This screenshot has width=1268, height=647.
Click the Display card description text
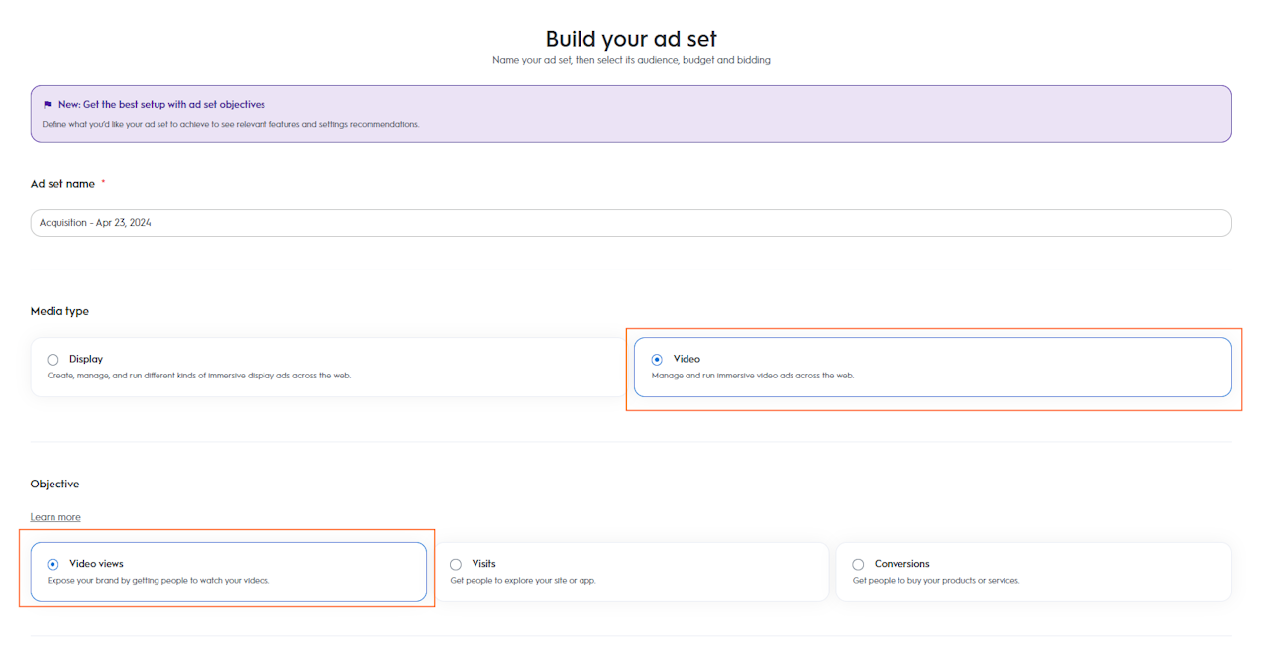[198, 376]
